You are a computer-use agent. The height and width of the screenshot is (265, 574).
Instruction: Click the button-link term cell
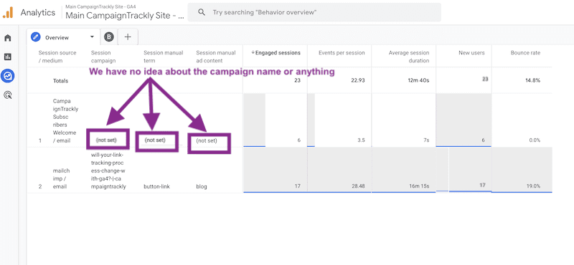pos(156,186)
